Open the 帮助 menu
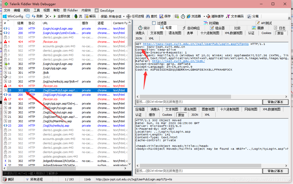Viewport: 293px width, 184px height. click(57, 10)
